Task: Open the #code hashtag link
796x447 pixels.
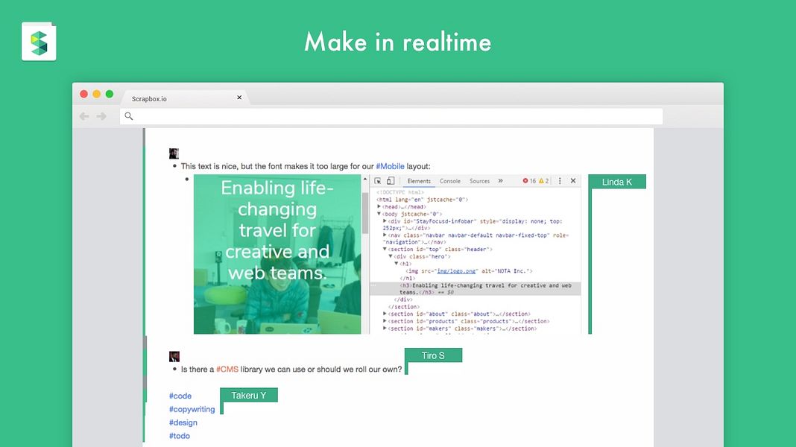Action: pyautogui.click(x=180, y=396)
